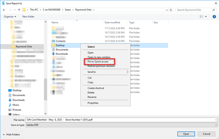Sort by Date modified column

[x=112, y=22]
